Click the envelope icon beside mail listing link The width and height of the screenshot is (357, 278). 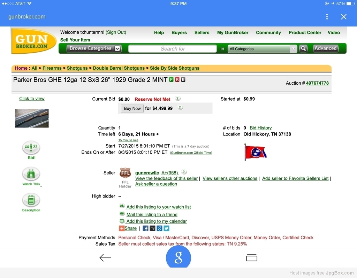(122, 214)
